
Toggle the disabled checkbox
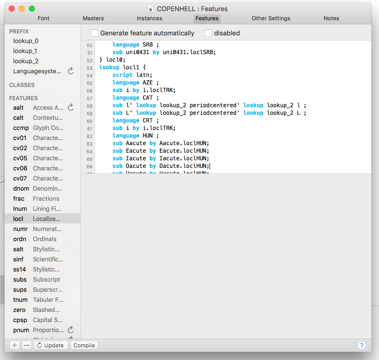pos(208,33)
